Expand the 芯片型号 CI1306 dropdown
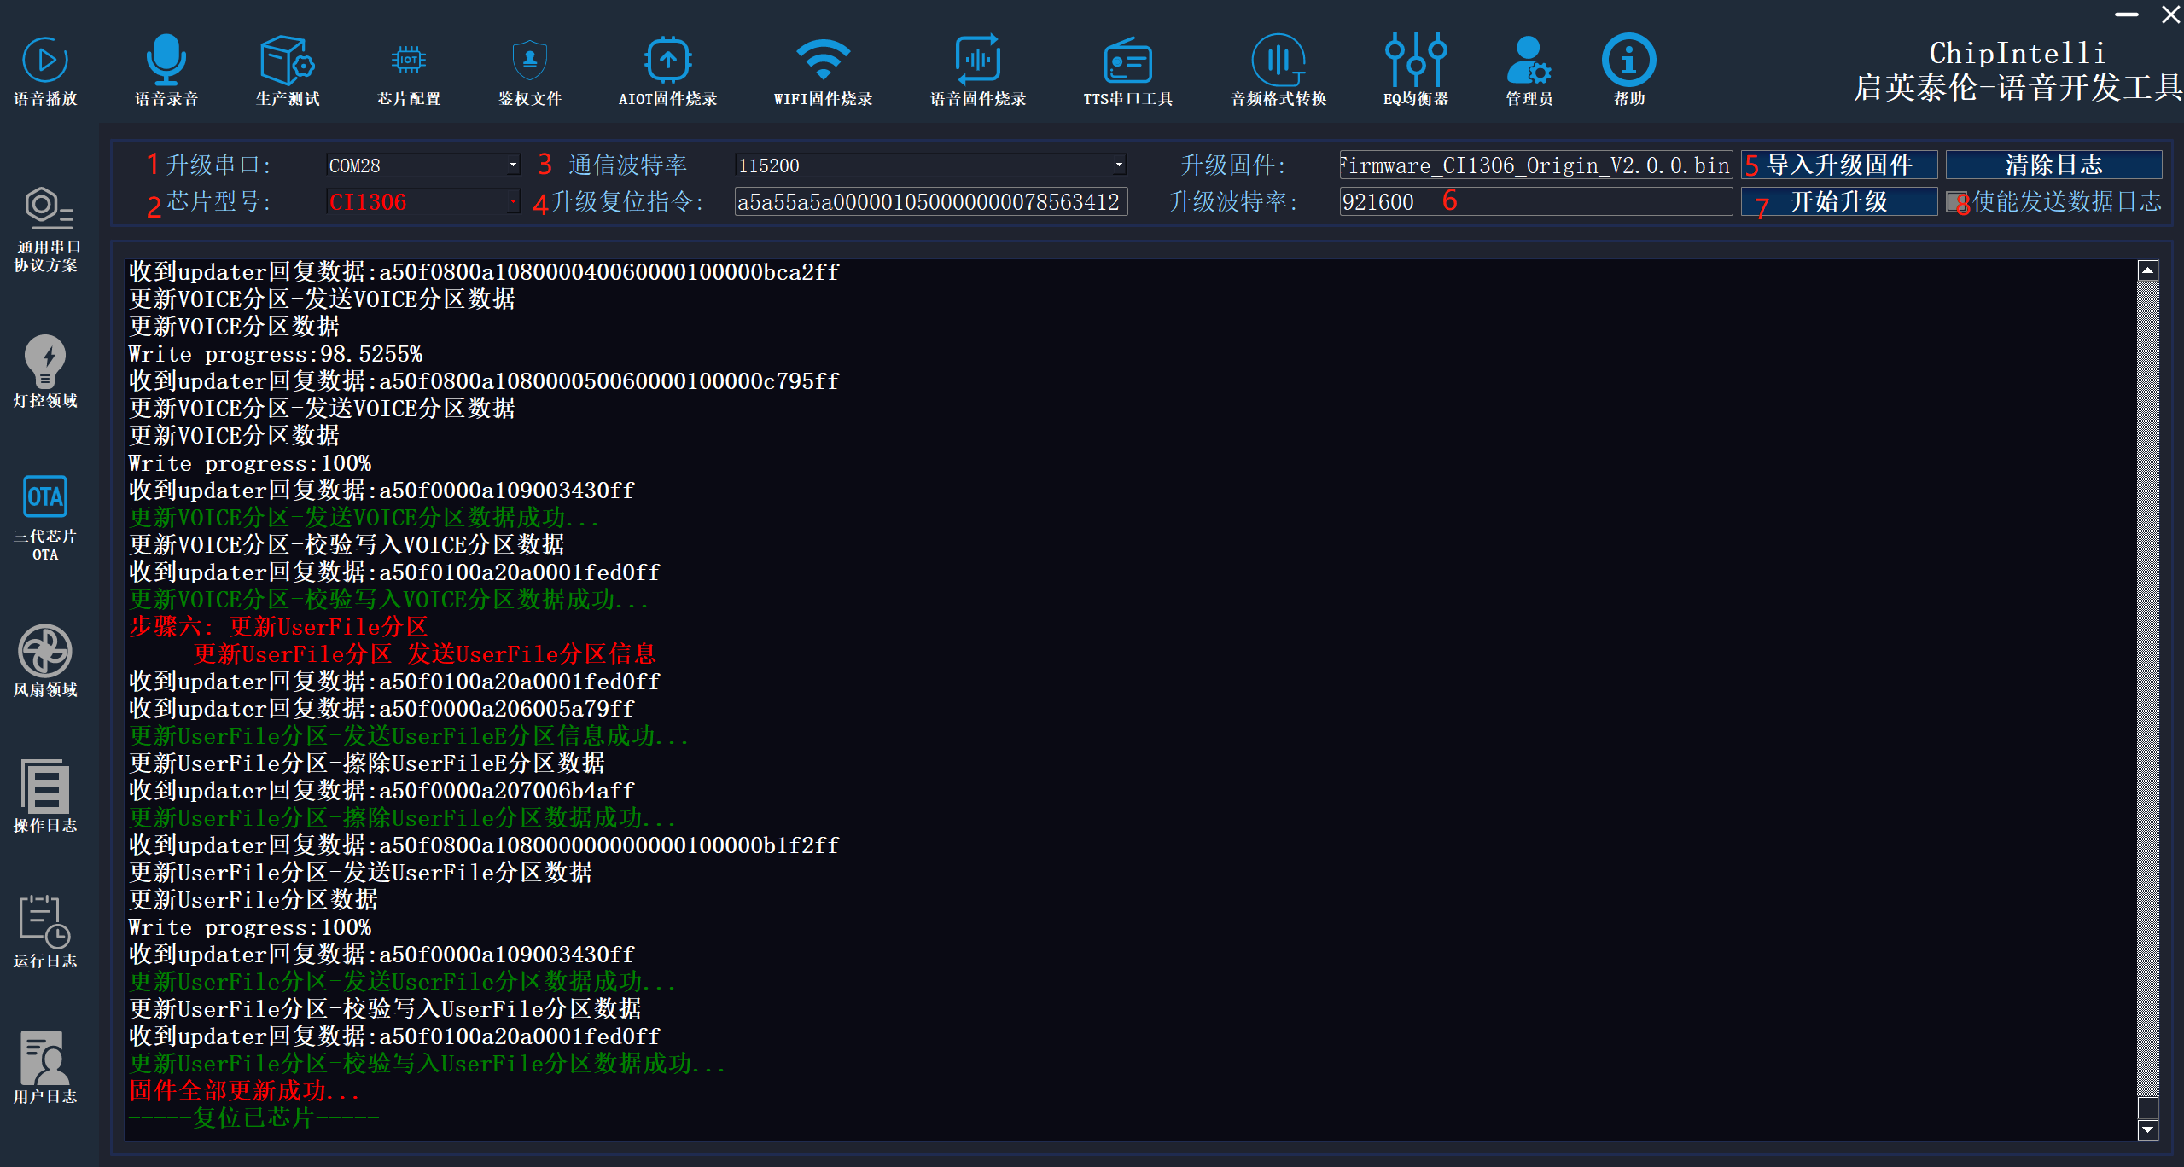Screen dimensions: 2184x1167 pyautogui.click(x=513, y=202)
